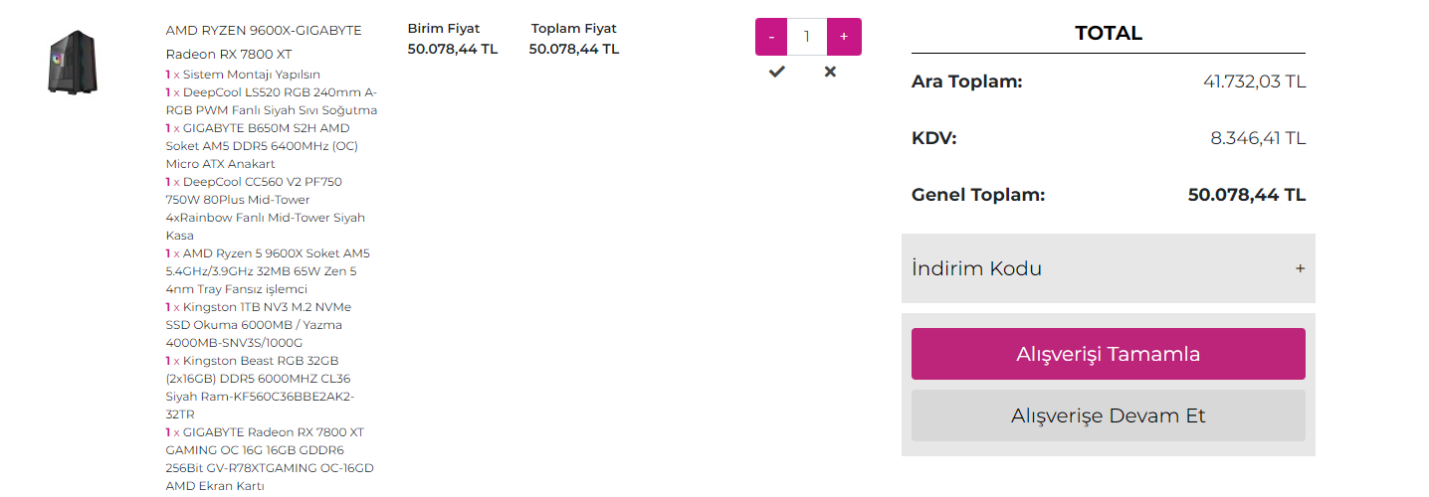Click the quantity input field

click(807, 37)
